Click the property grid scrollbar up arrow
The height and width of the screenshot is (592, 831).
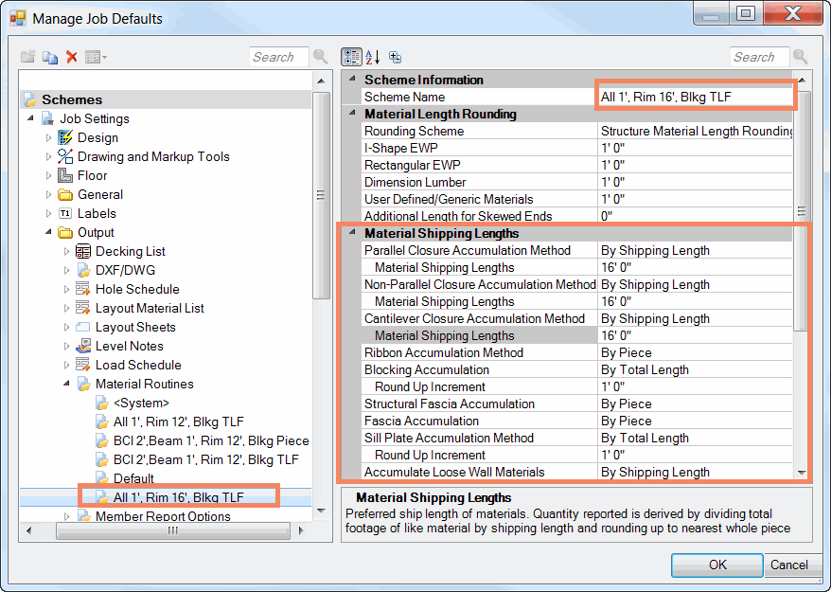[x=802, y=81]
